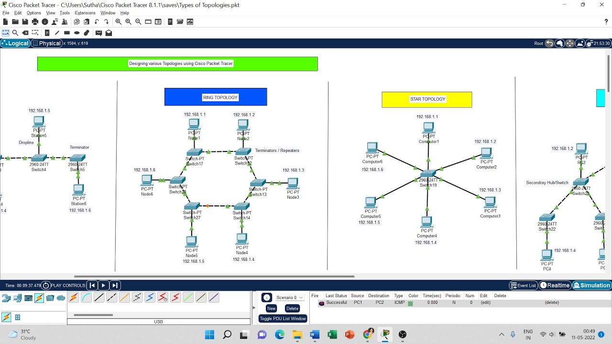Zoom out of the workspace
The width and height of the screenshot is (612, 344).
coord(138,21)
